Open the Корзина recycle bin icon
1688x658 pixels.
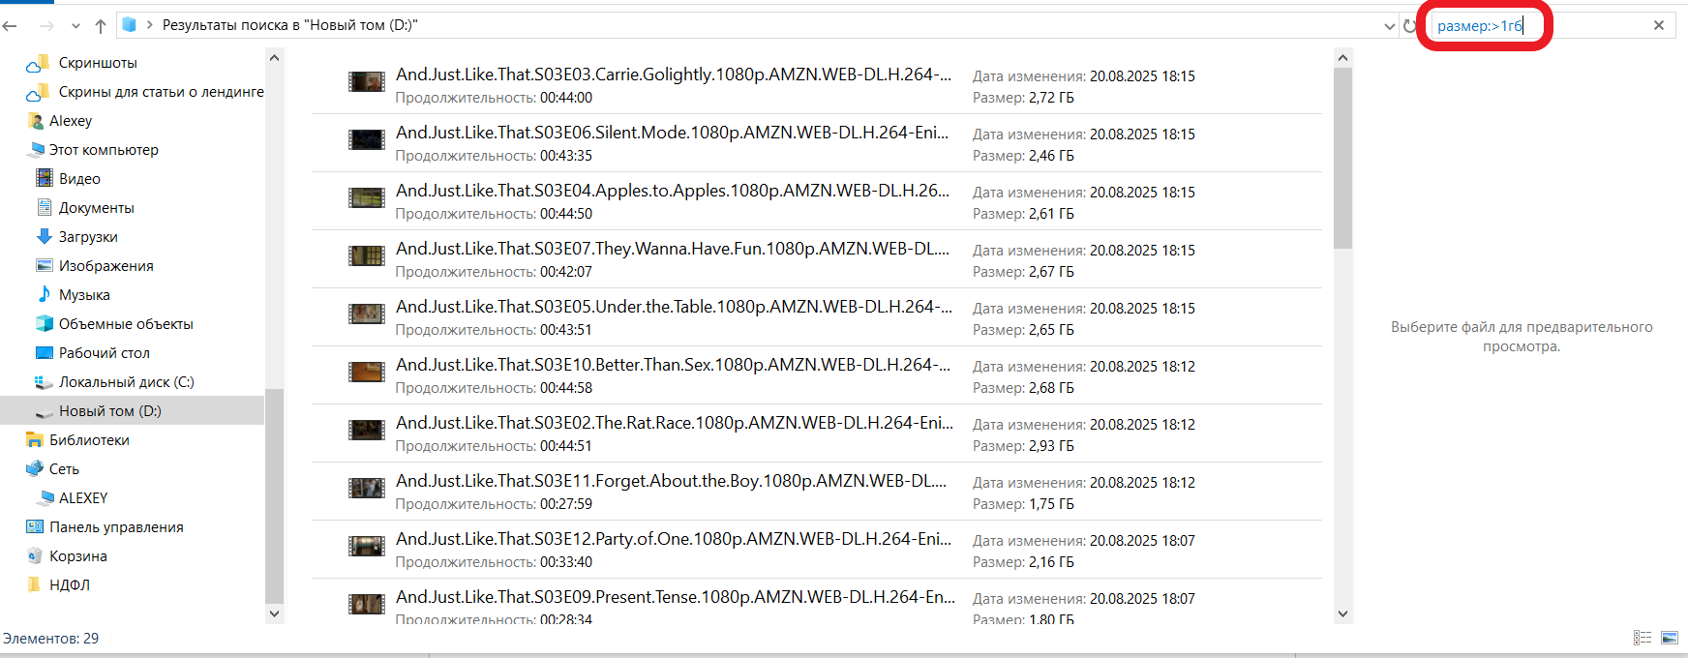point(35,555)
